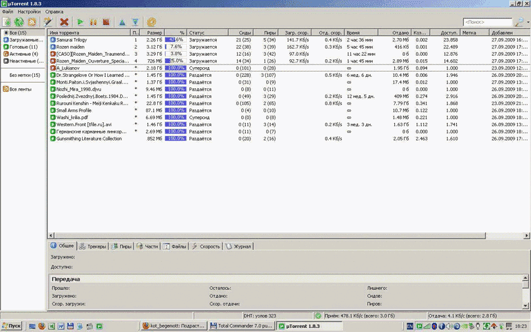Image resolution: width=531 pixels, height=332 pixels.
Task: Sort by Загр. скор. column header
Action: click(x=294, y=32)
